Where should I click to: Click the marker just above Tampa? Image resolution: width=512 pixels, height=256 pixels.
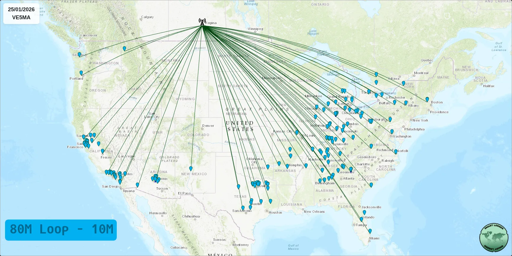click(361, 219)
